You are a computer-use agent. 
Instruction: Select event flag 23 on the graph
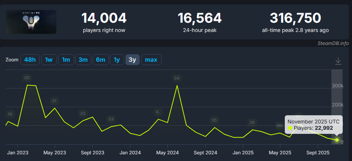[x=111, y=119]
